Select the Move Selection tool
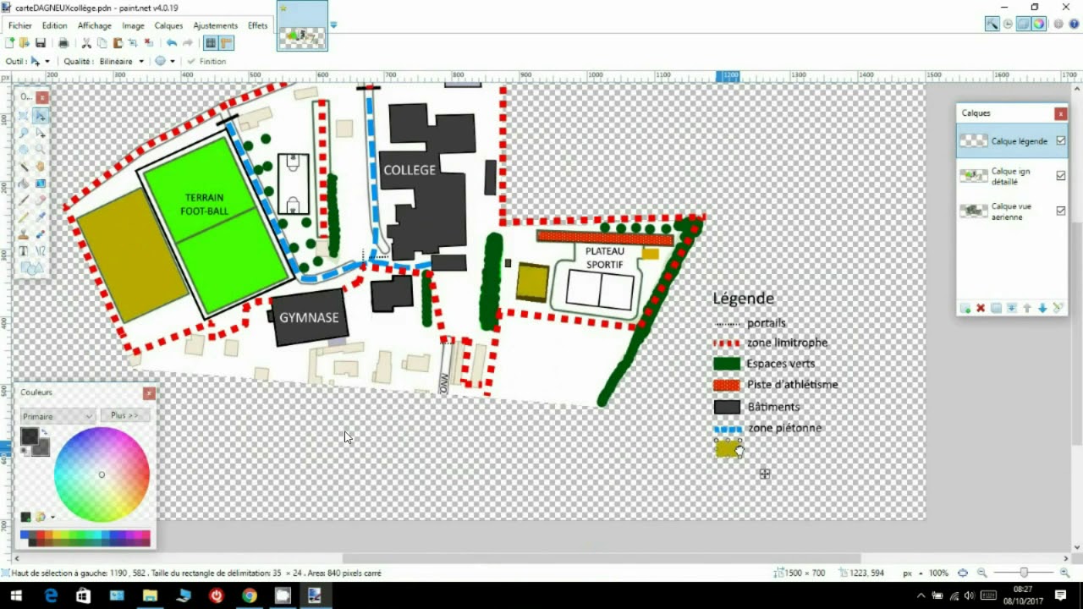The height and width of the screenshot is (609, 1083). pos(41,132)
